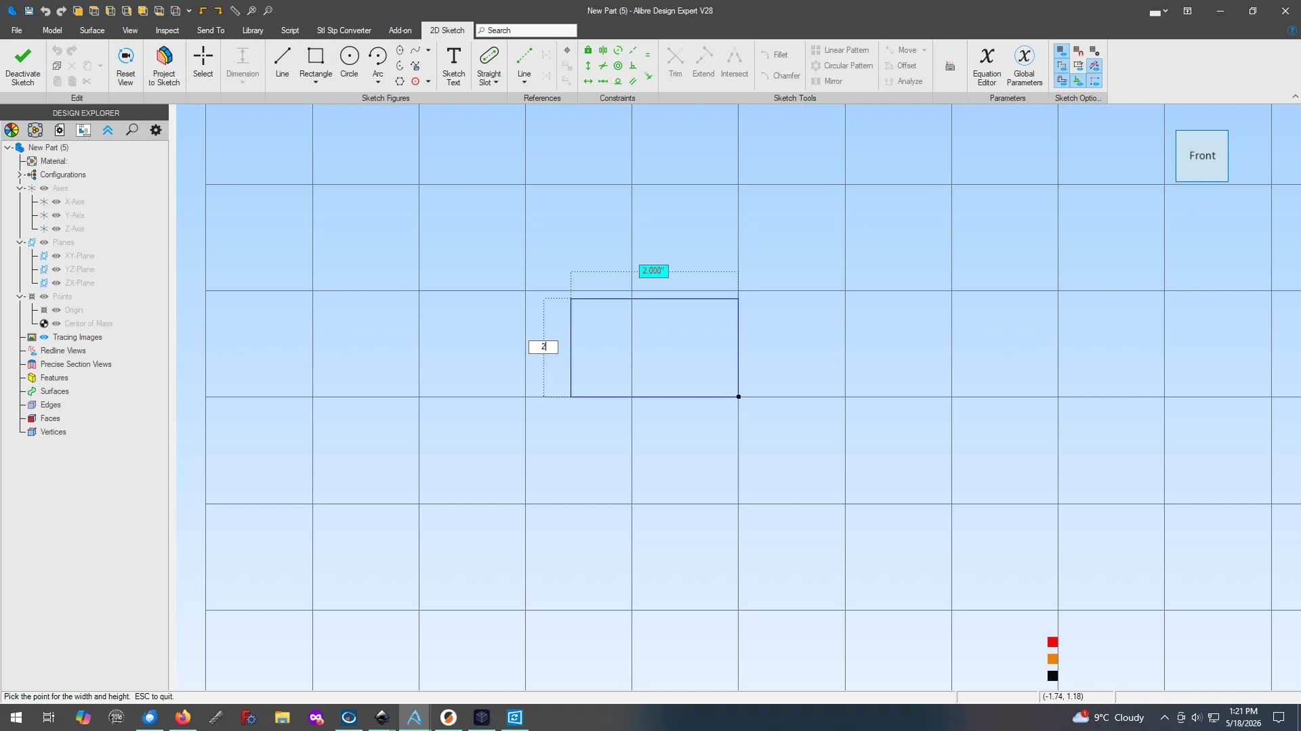
Task: Click the black color square in viewport
Action: click(1052, 675)
